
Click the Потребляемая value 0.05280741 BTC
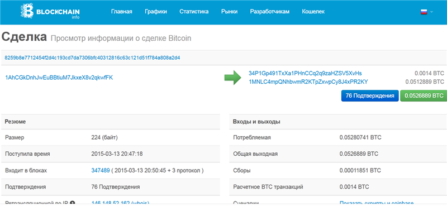[x=361, y=137]
